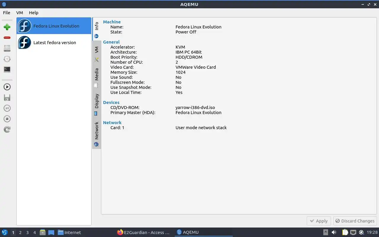Image resolution: width=379 pixels, height=237 pixels.
Task: Open the VM menu
Action: point(20,13)
